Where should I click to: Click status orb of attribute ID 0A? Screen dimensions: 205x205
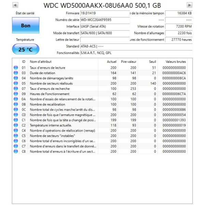16,99
